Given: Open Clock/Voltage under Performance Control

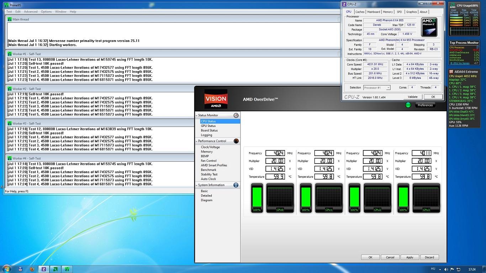Looking at the screenshot, I should click(210, 147).
